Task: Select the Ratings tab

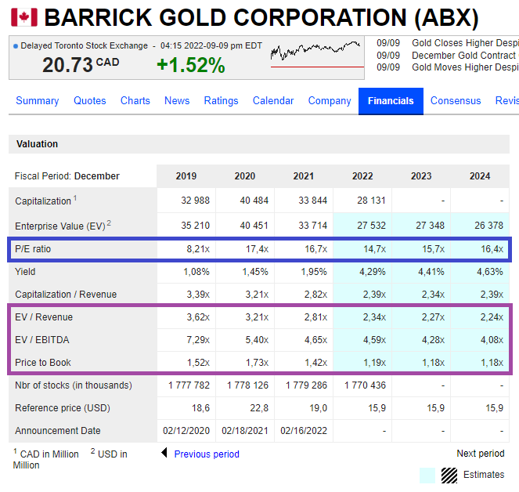Action: tap(221, 100)
